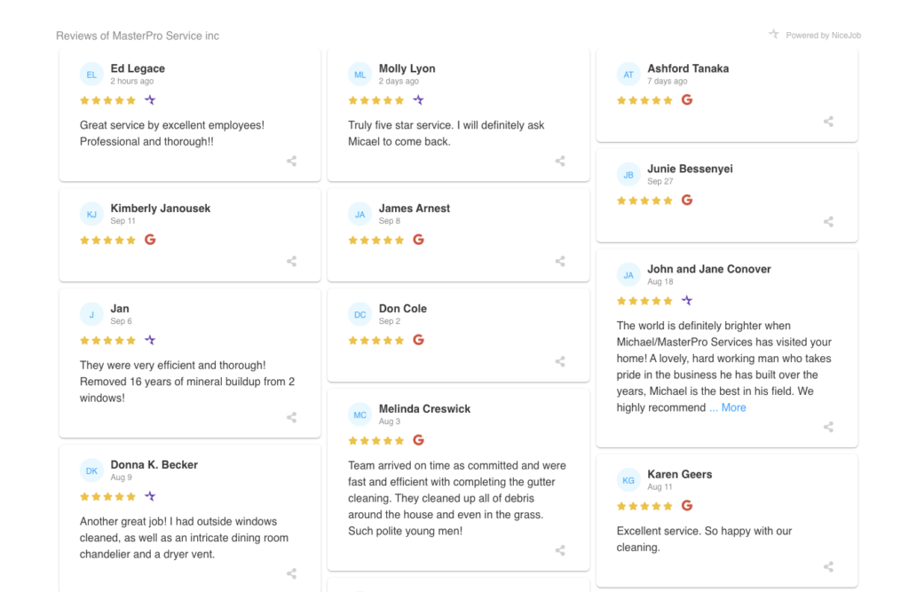The height and width of the screenshot is (592, 909).
Task: Share Don Cole's review
Action: coord(560,362)
